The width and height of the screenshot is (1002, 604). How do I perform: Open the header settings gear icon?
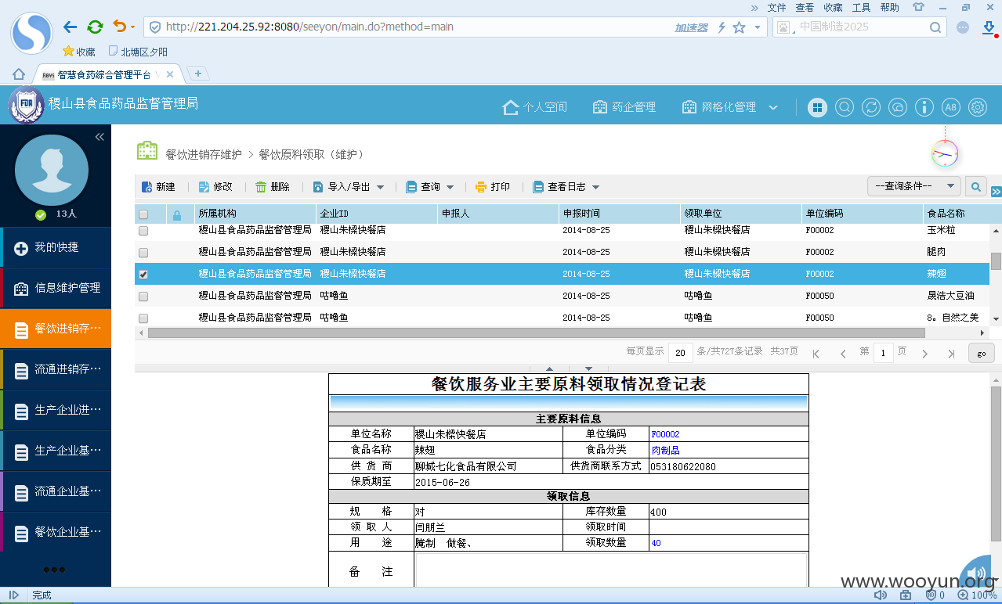978,107
